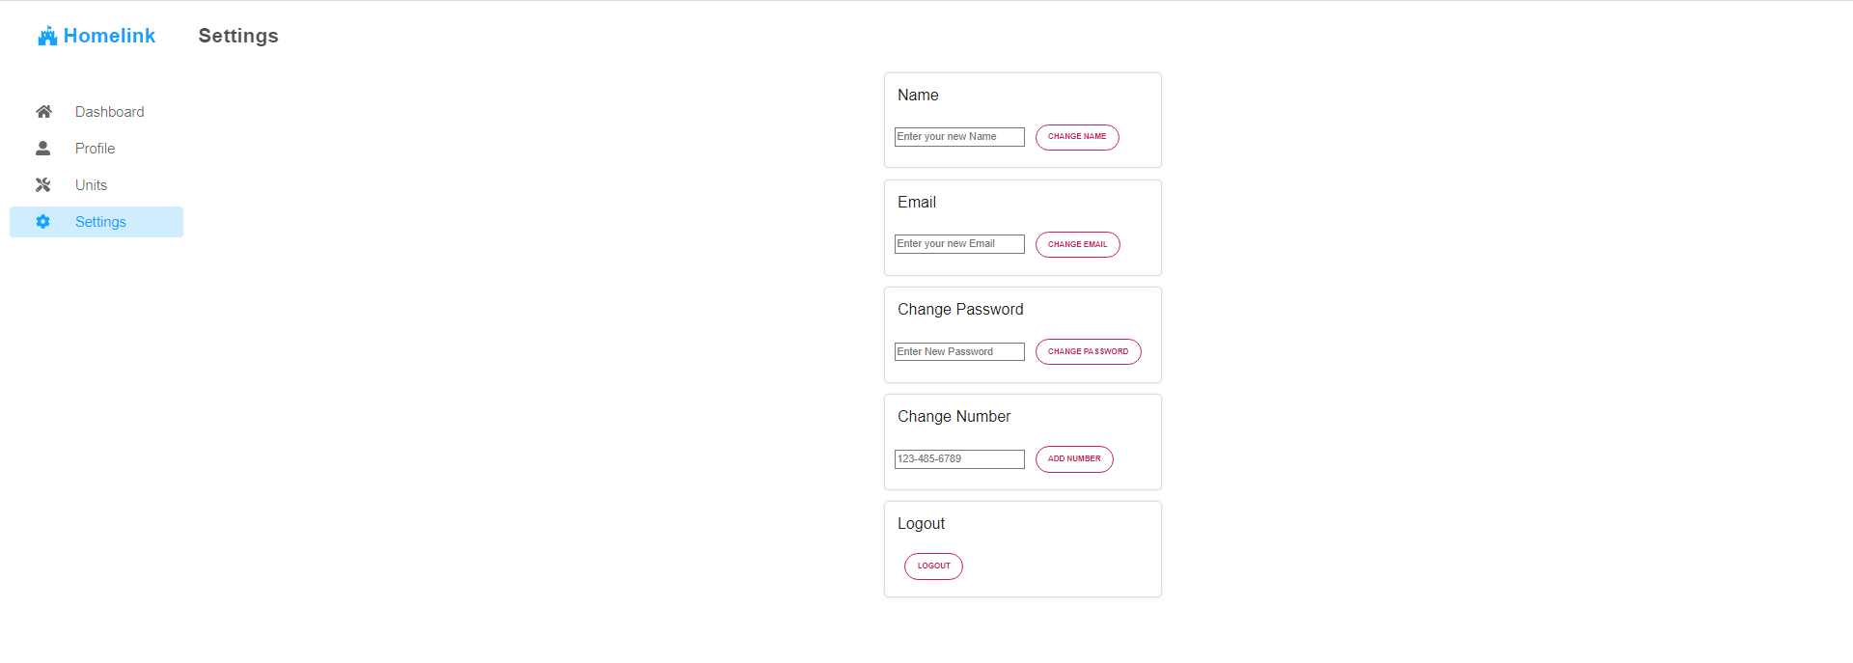Focus the new Email input field
The width and height of the screenshot is (1853, 663).
(x=958, y=243)
